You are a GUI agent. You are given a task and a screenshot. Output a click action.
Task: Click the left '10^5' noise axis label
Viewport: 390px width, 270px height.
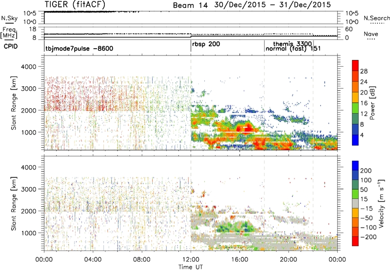click(x=30, y=13)
